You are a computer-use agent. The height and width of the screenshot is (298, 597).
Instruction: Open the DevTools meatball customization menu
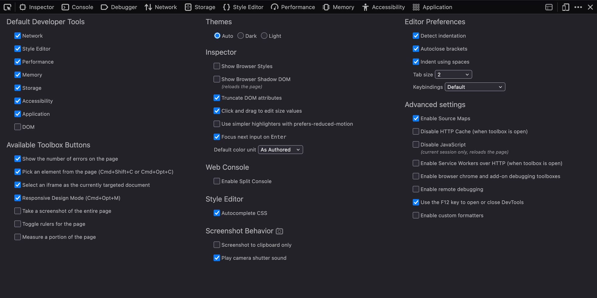(x=578, y=7)
